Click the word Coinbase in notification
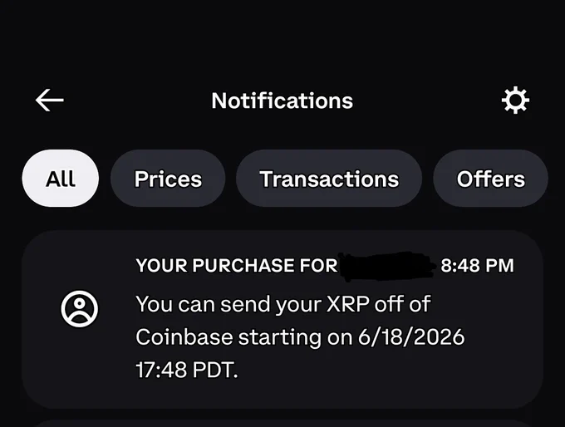The height and width of the screenshot is (427, 565). click(x=184, y=337)
